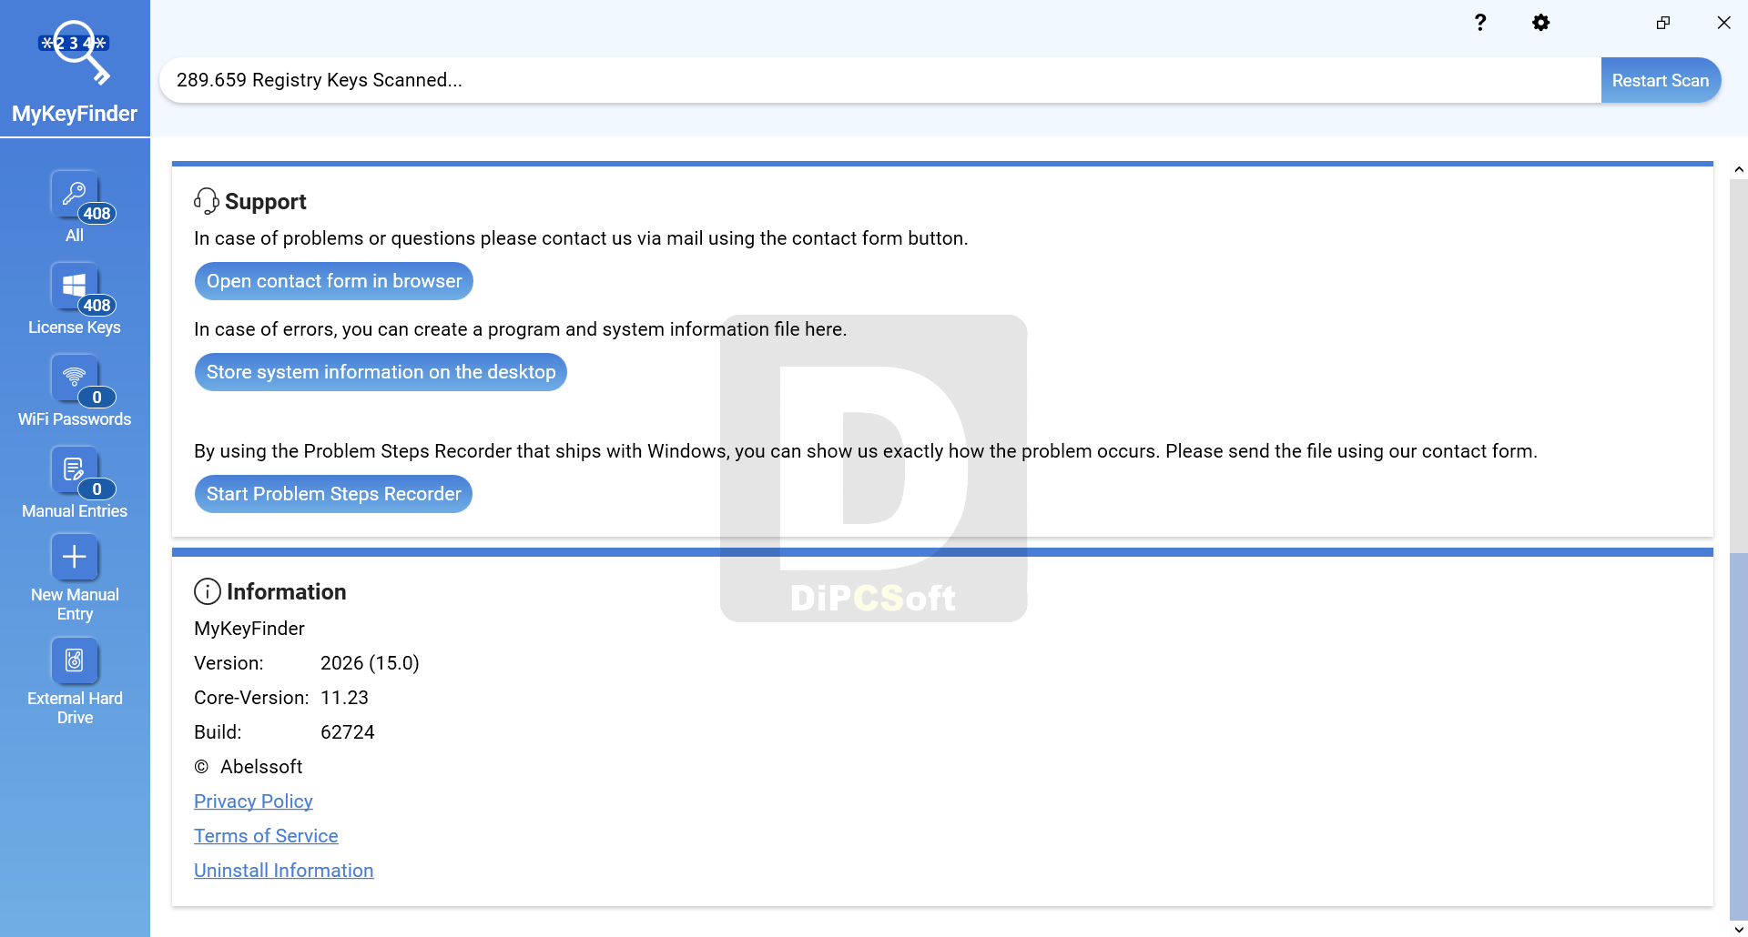
Task: Click the 408 badge on All
Action: (x=97, y=214)
